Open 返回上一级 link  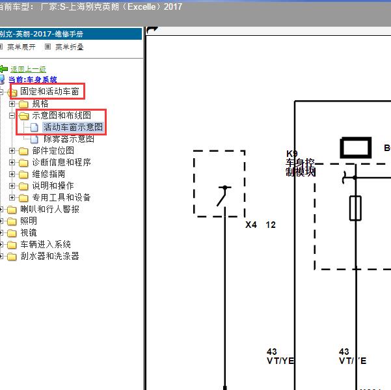28,69
